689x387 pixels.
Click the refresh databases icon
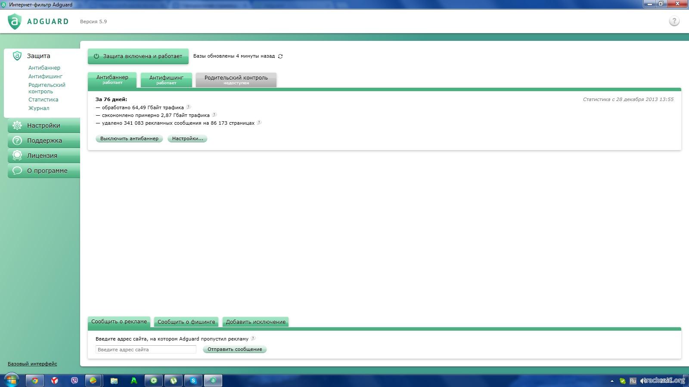coord(280,56)
